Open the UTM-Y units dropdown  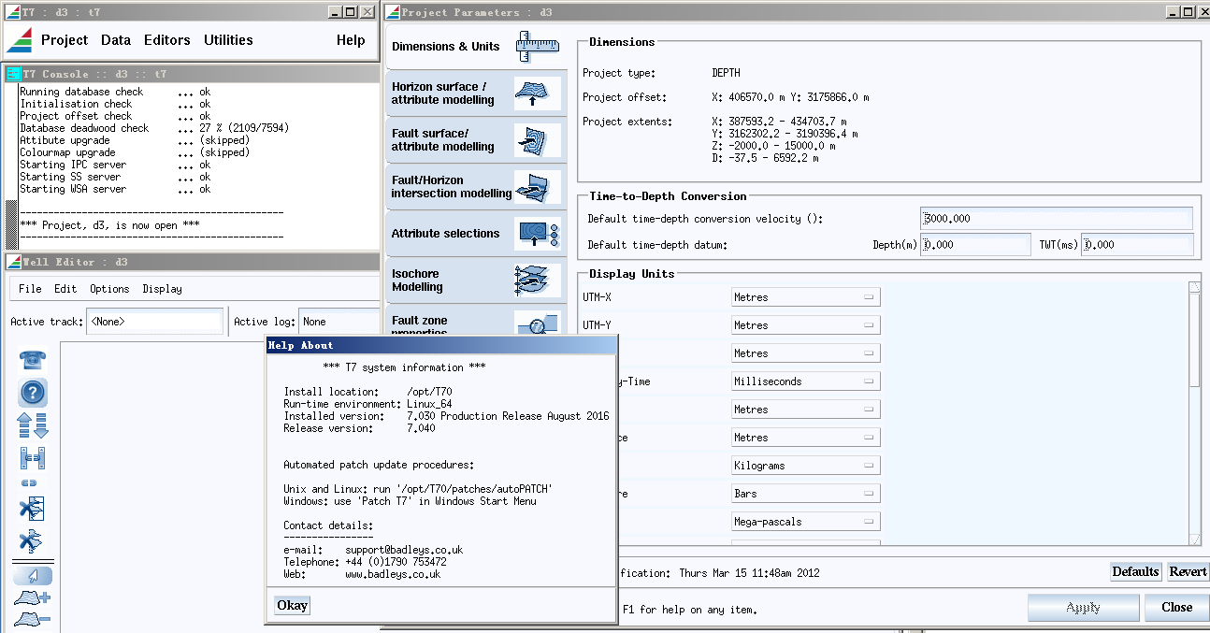click(x=805, y=325)
